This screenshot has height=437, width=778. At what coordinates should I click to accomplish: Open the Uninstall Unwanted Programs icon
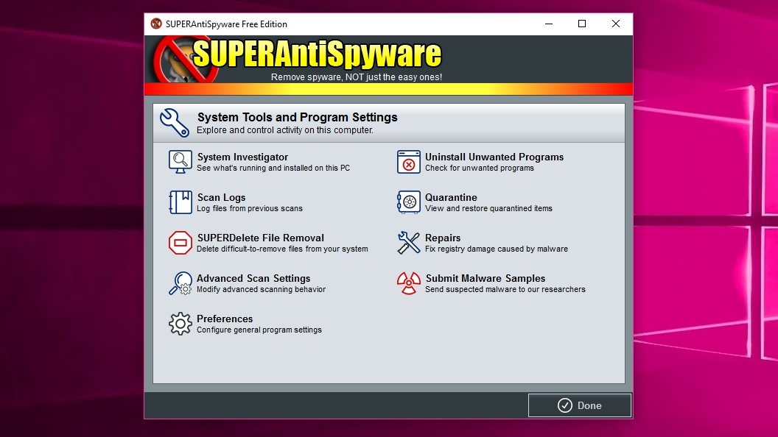[408, 162]
